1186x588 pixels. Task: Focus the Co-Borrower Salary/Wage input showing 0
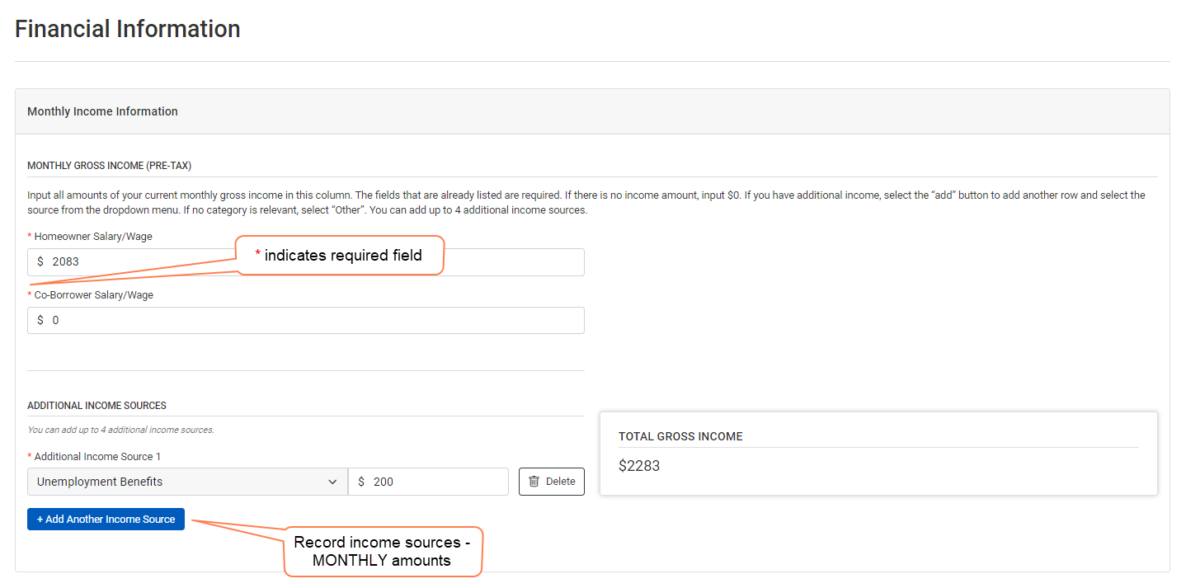click(x=313, y=320)
